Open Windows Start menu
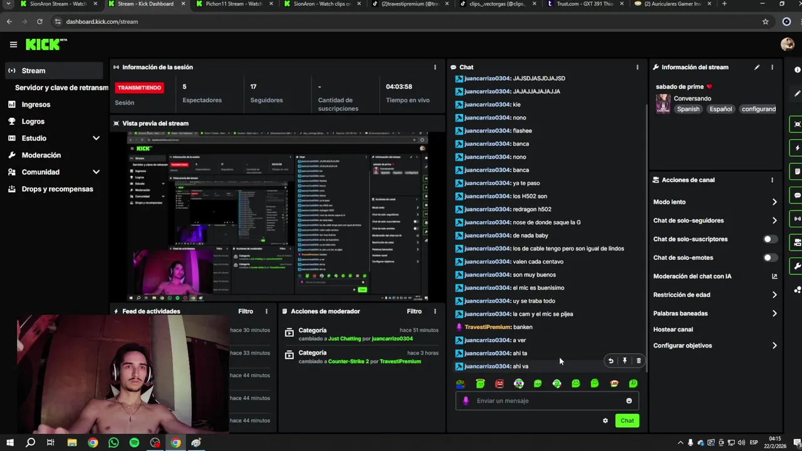The height and width of the screenshot is (451, 802). tap(10, 443)
